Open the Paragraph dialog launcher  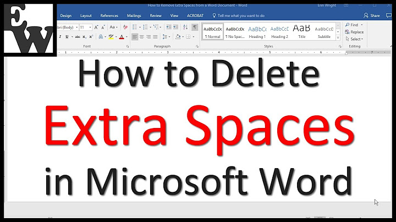197,46
